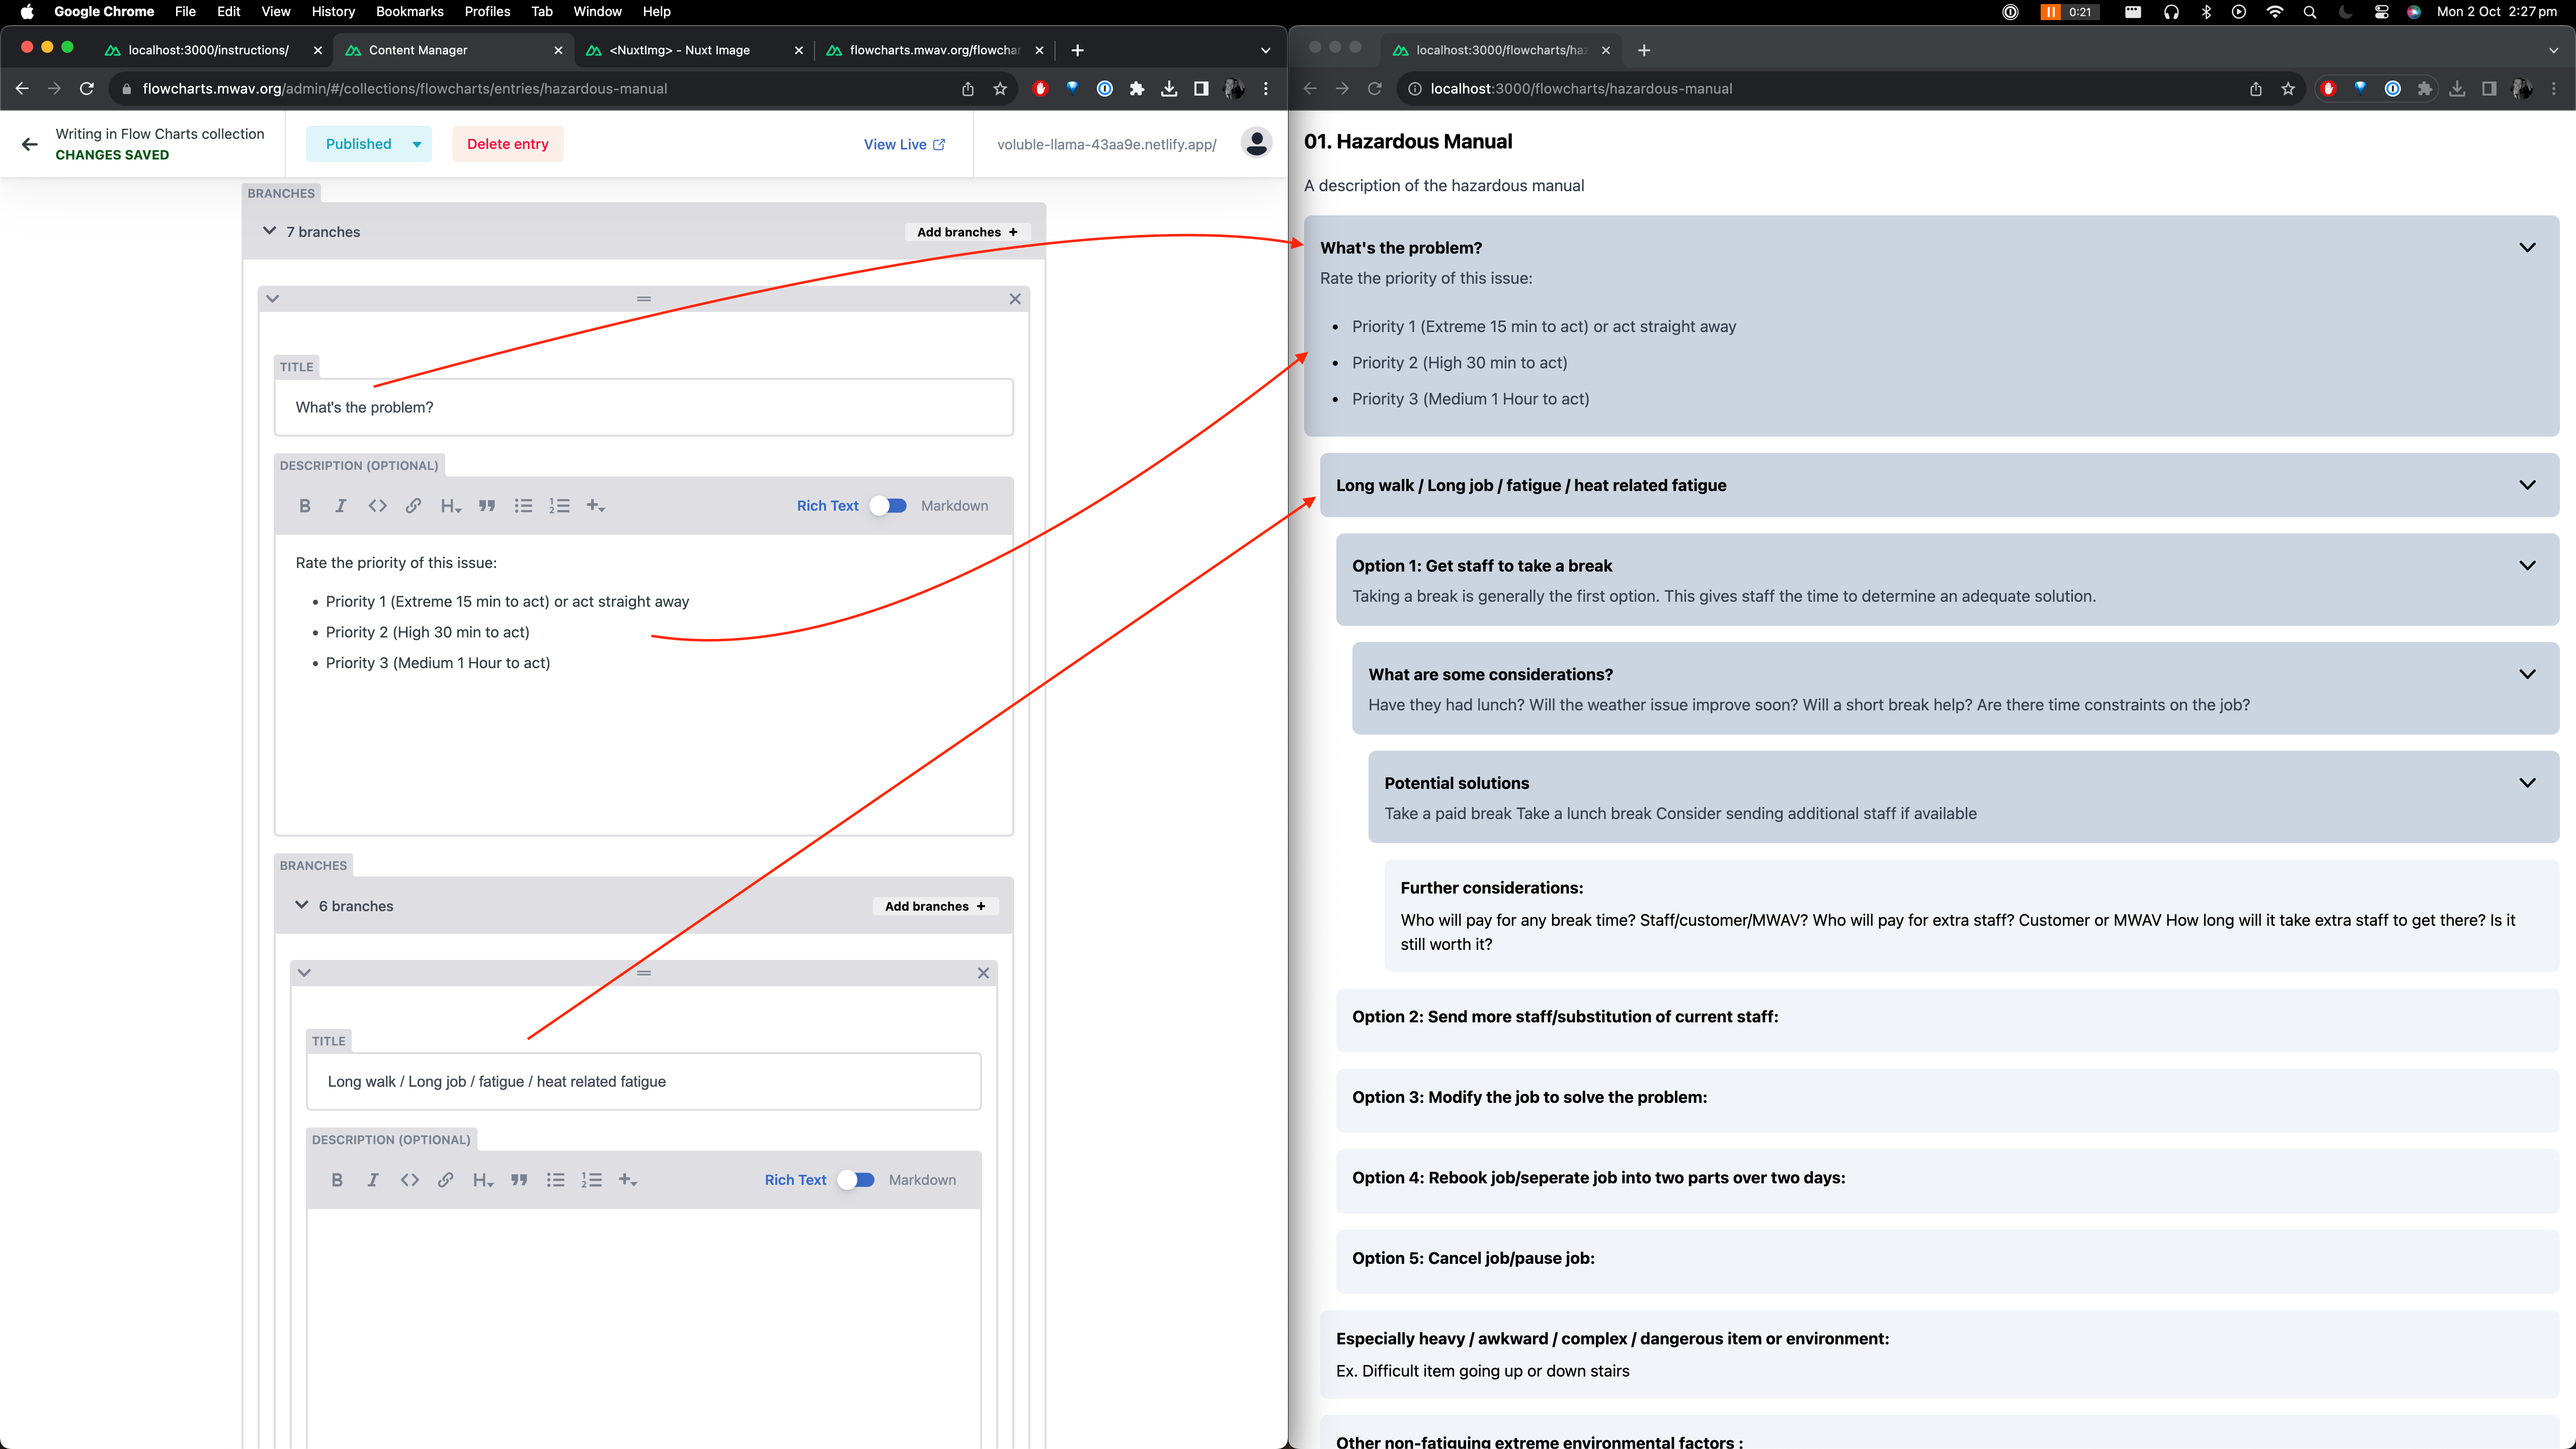Toggle Rich Text/Markdown switch in first editor
Image resolution: width=2576 pixels, height=1449 pixels.
point(888,506)
